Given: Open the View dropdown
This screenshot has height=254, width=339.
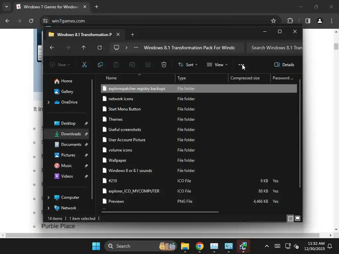Looking at the screenshot, I should pyautogui.click(x=217, y=64).
